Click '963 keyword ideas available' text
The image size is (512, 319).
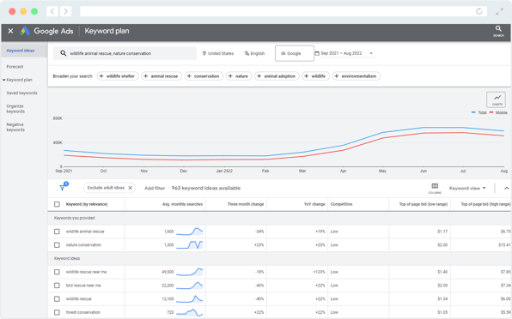coord(205,188)
